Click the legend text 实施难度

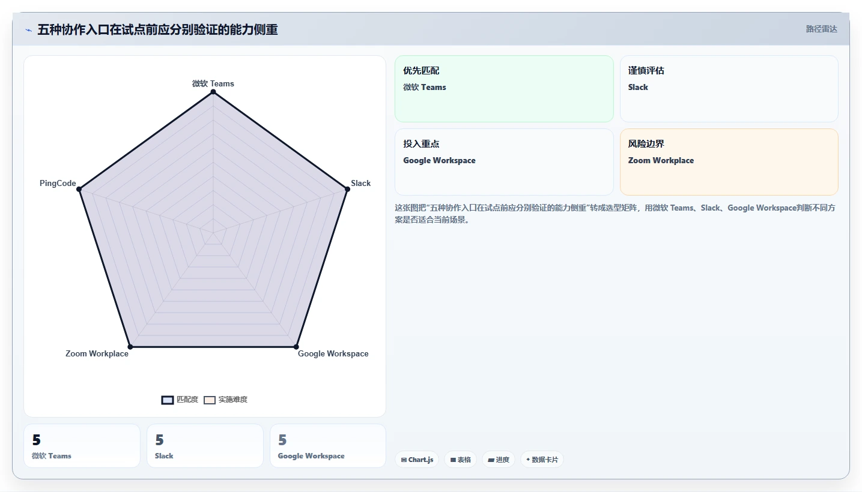pyautogui.click(x=233, y=400)
